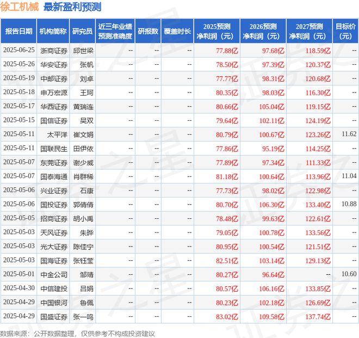
Task: Click the date 2025-05-26
Action: [19, 64]
